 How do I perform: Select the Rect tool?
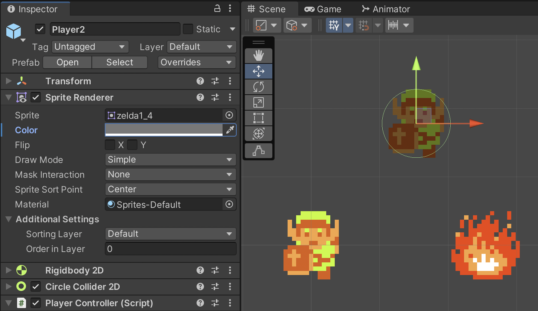[258, 118]
